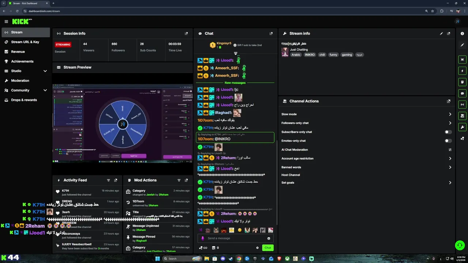Click the Kick logo link
The height and width of the screenshot is (263, 468).
pyautogui.click(x=22, y=22)
